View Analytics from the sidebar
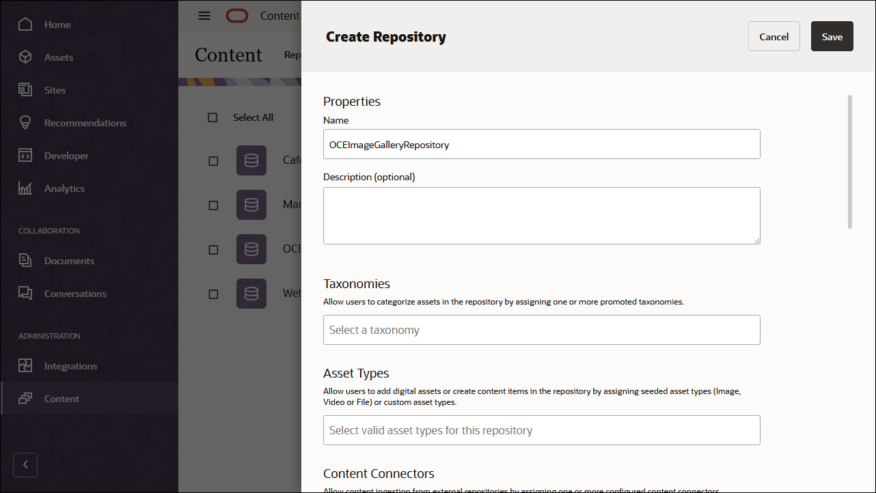The image size is (876, 493). pos(65,188)
